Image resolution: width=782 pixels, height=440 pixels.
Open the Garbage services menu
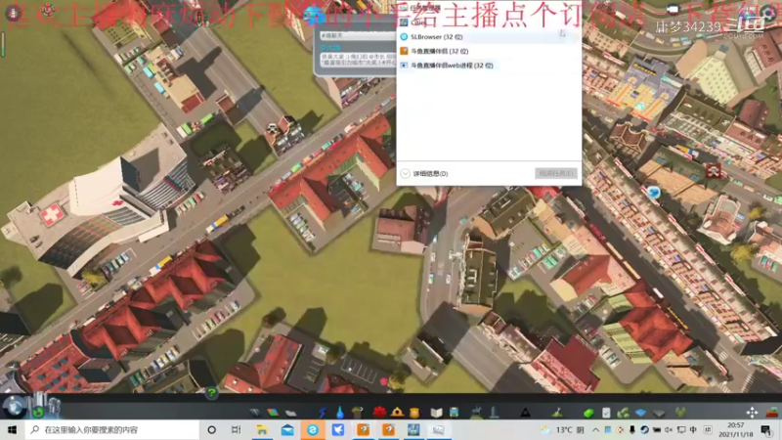point(357,413)
